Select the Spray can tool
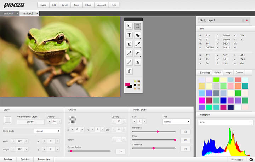The width and height of the screenshot is (255, 162). [129, 71]
